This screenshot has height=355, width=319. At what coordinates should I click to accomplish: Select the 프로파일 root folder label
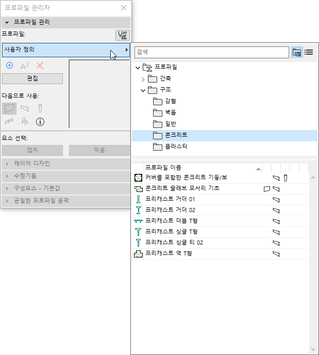(166, 67)
